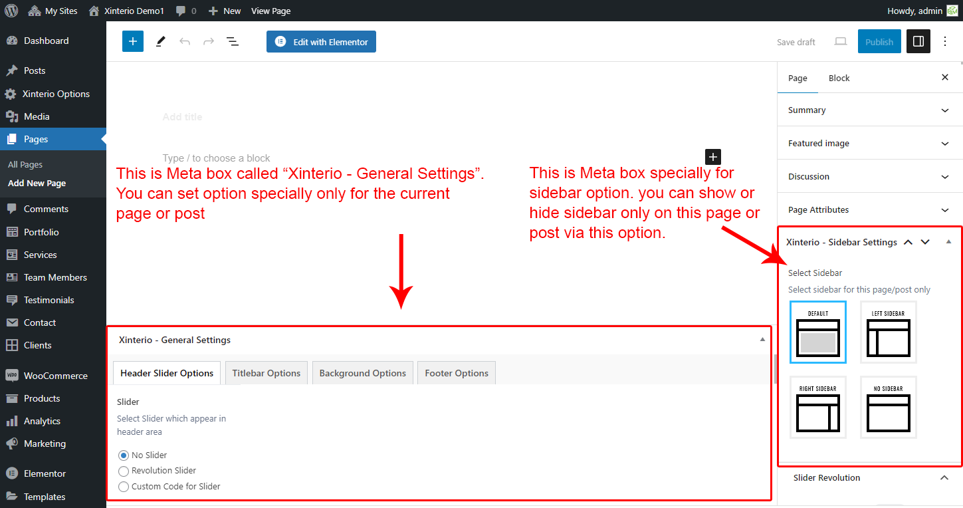Screen dimensions: 963x508
Task: Open Document Overview list icon
Action: point(233,41)
